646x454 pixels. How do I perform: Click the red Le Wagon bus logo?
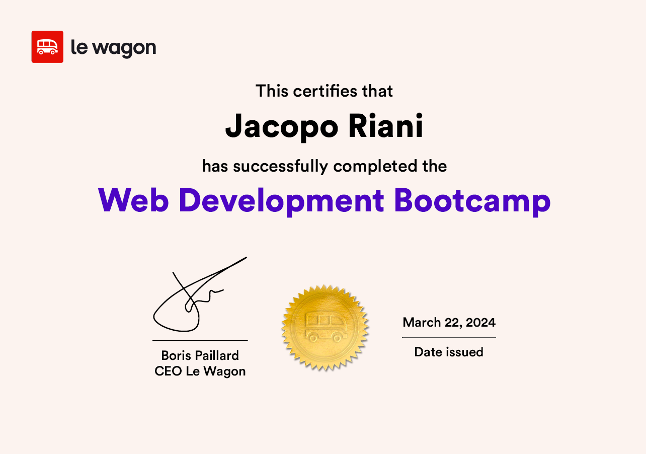pos(47,47)
